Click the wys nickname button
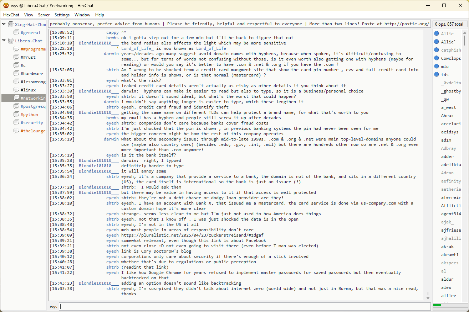 click(53, 307)
